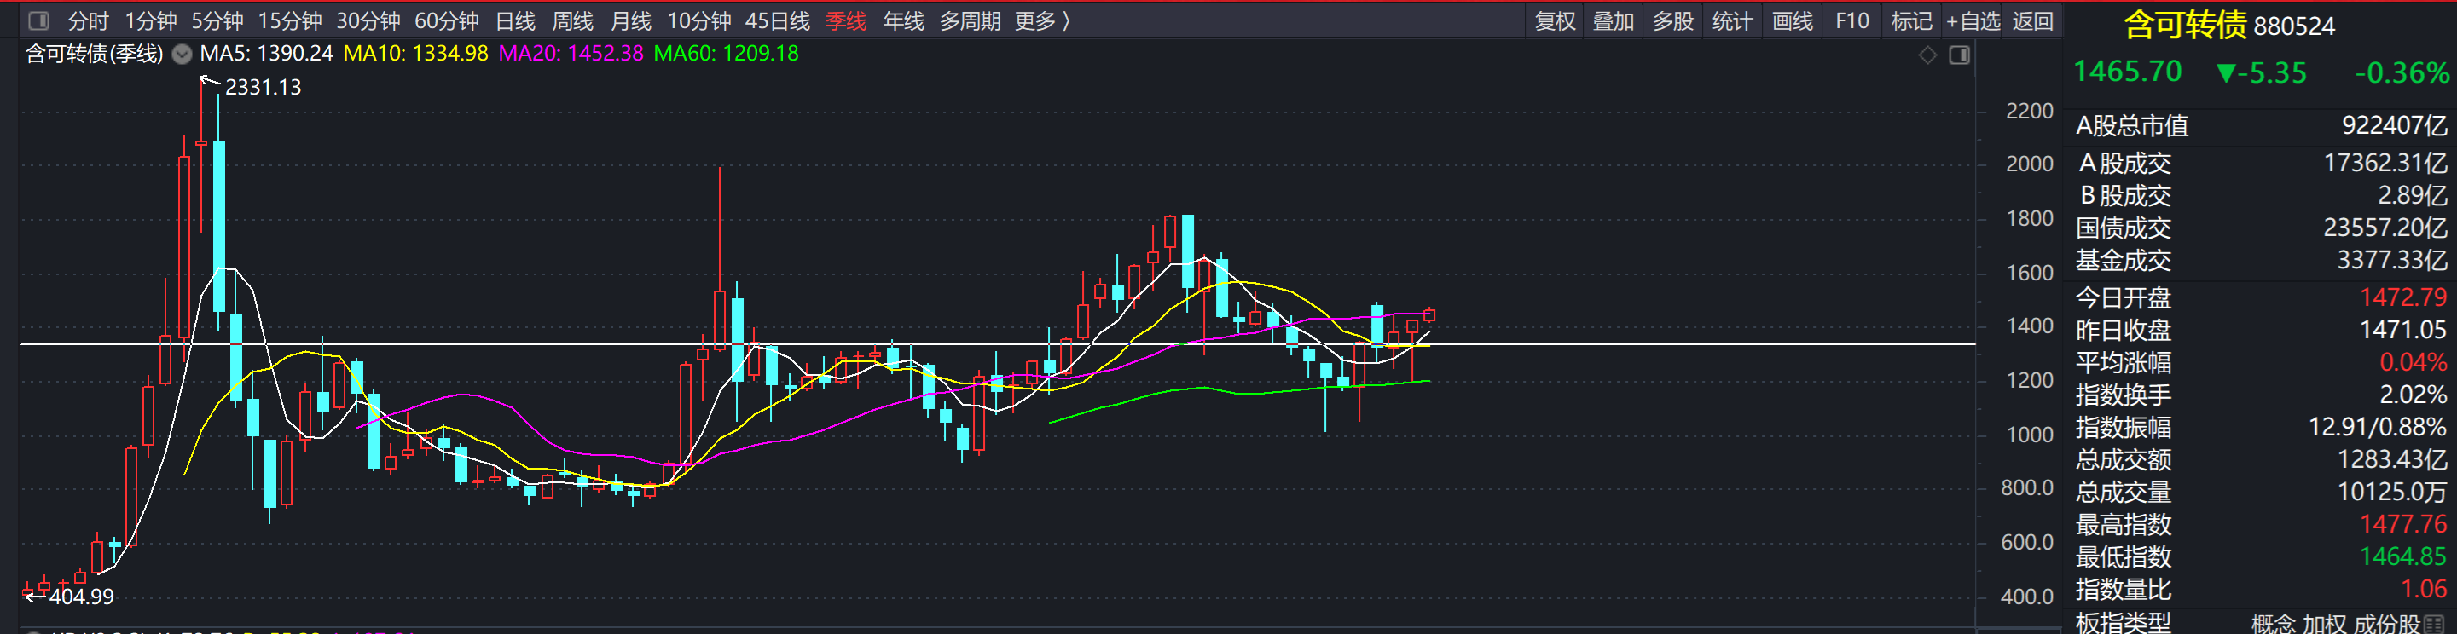Click the 总成交量 value 10125.0万
Viewport: 2457px width, 634px height.
click(x=2392, y=492)
